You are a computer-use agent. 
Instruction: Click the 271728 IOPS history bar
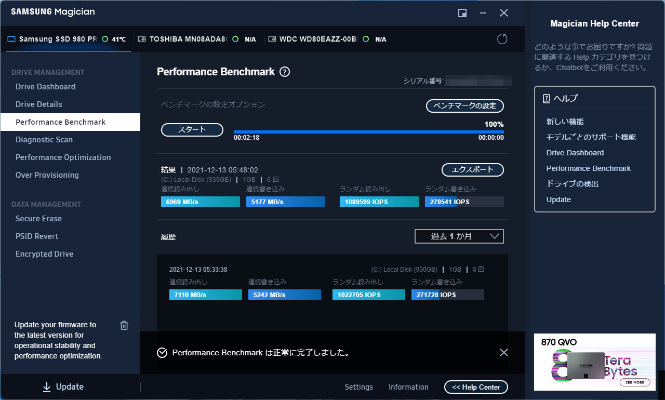pos(448,295)
